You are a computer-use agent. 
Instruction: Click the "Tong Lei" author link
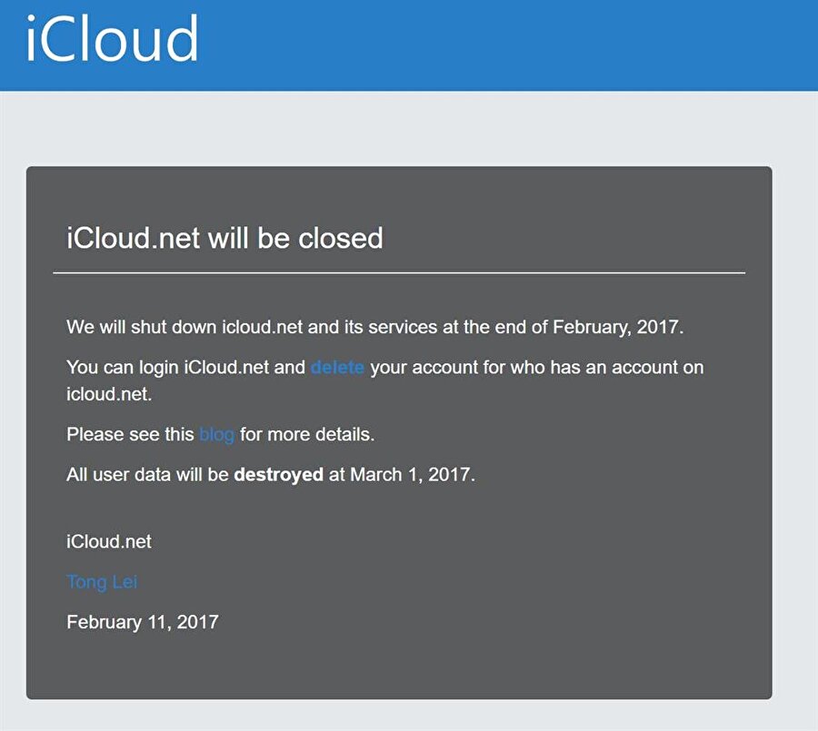click(x=102, y=581)
